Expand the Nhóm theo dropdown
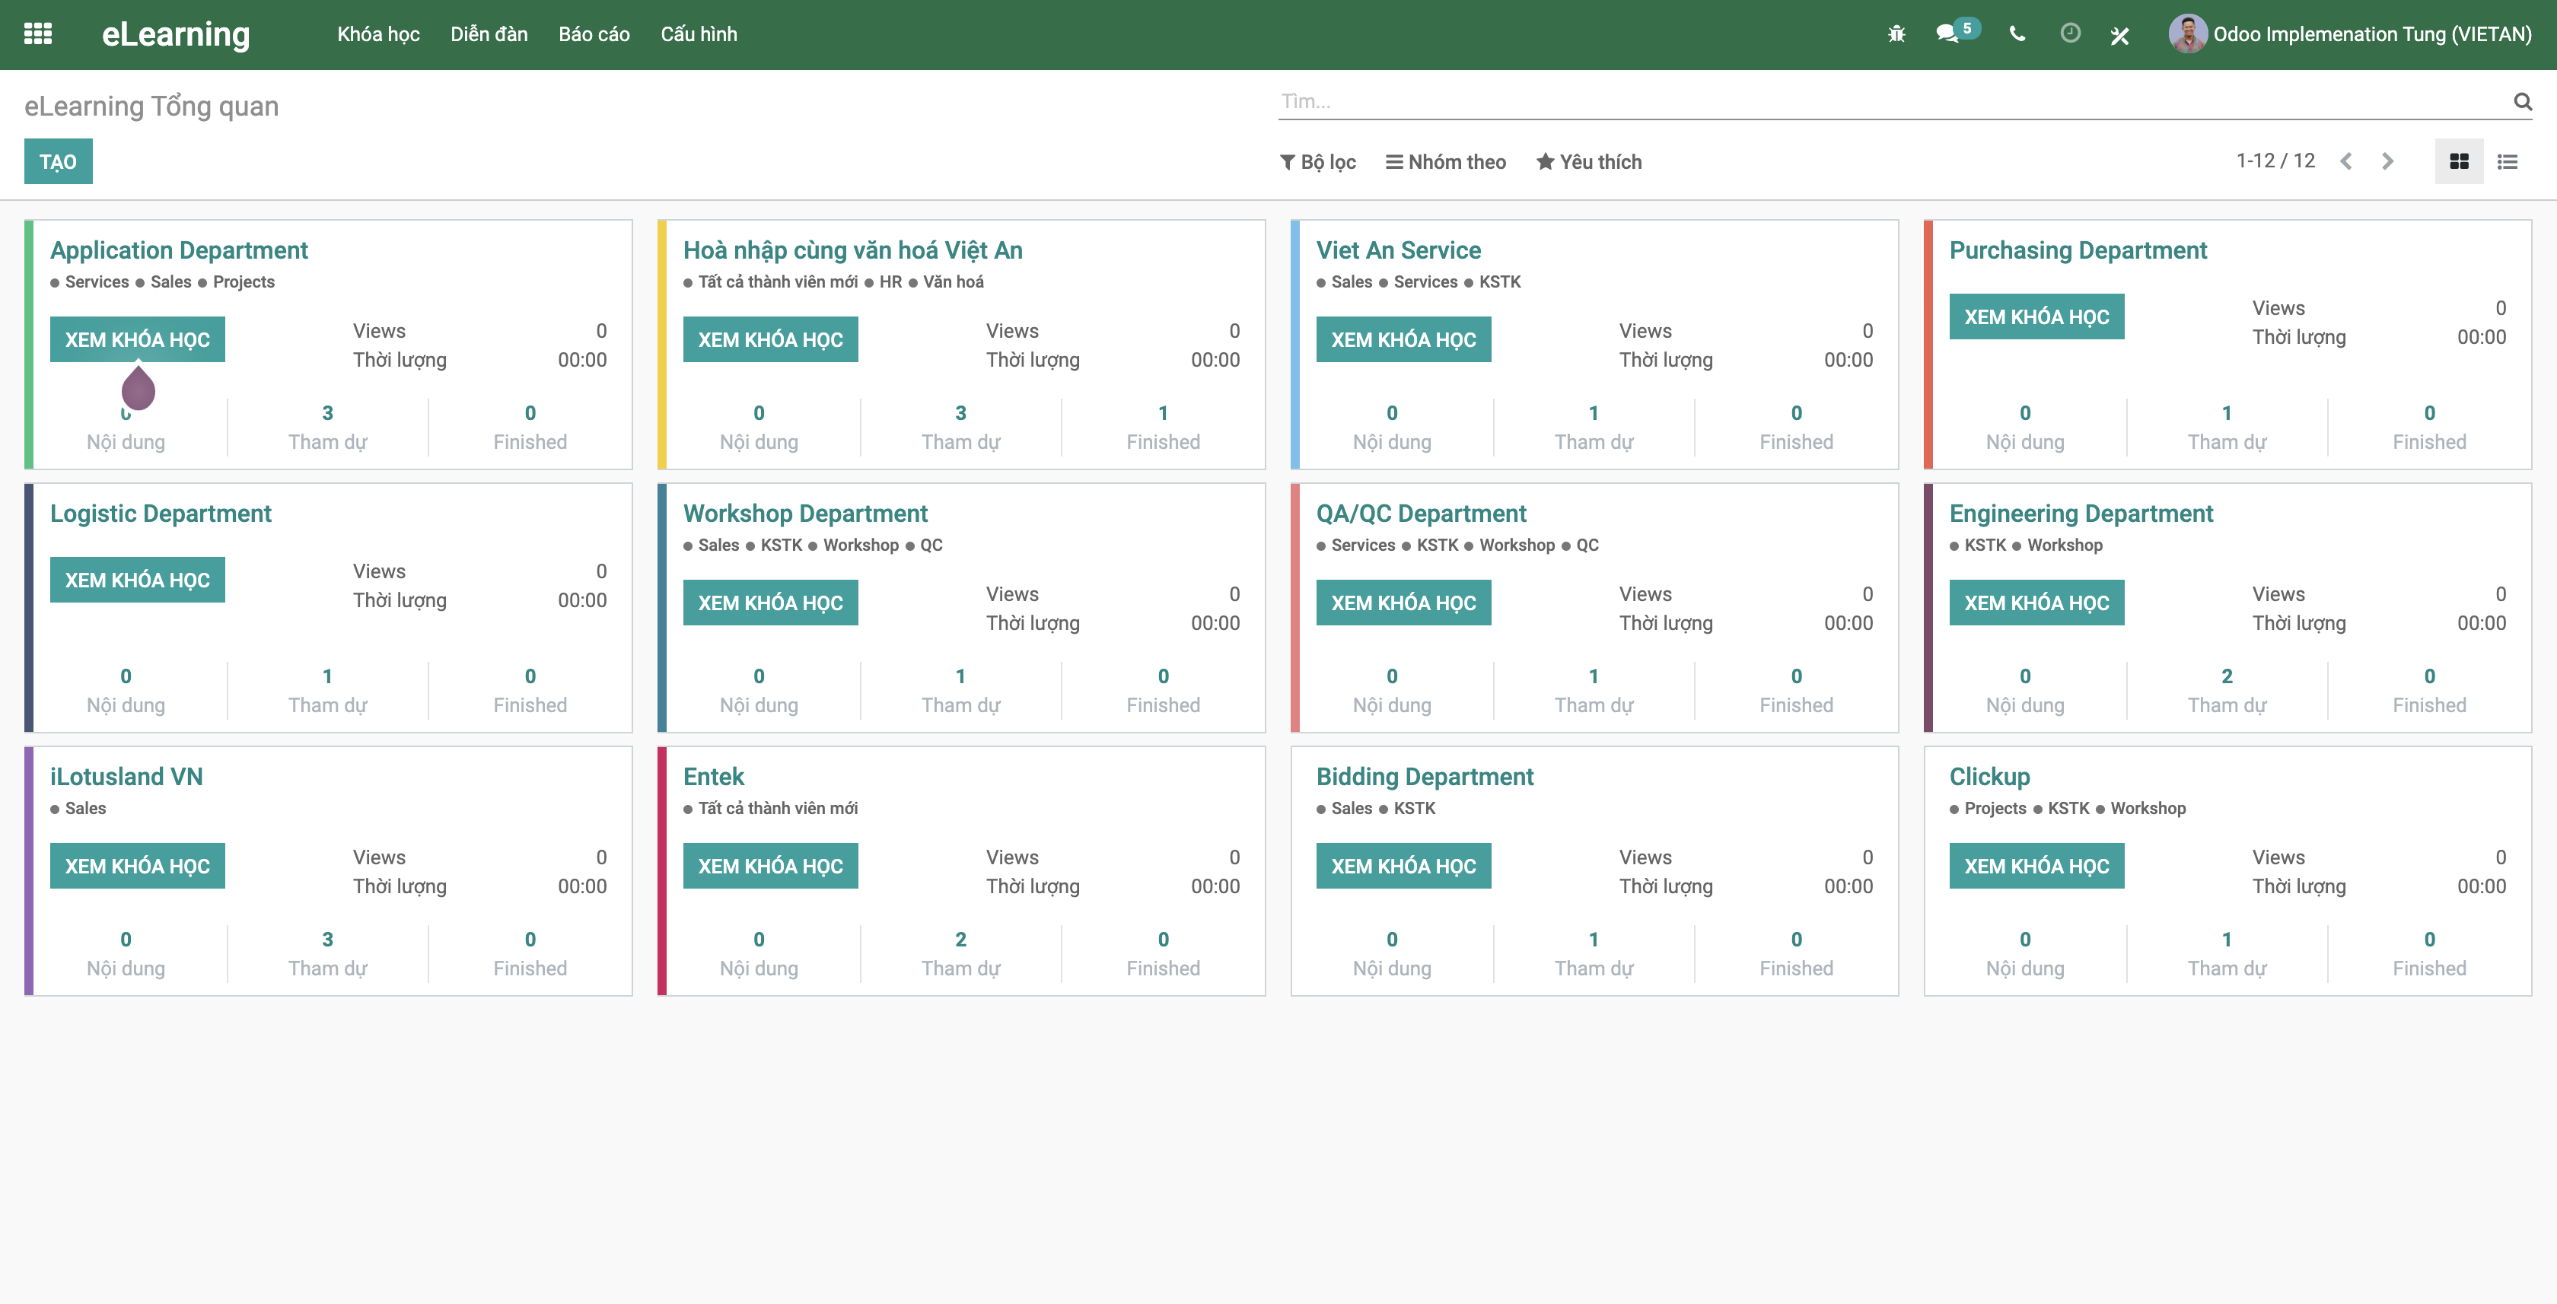This screenshot has height=1304, width=2557. pos(1445,162)
